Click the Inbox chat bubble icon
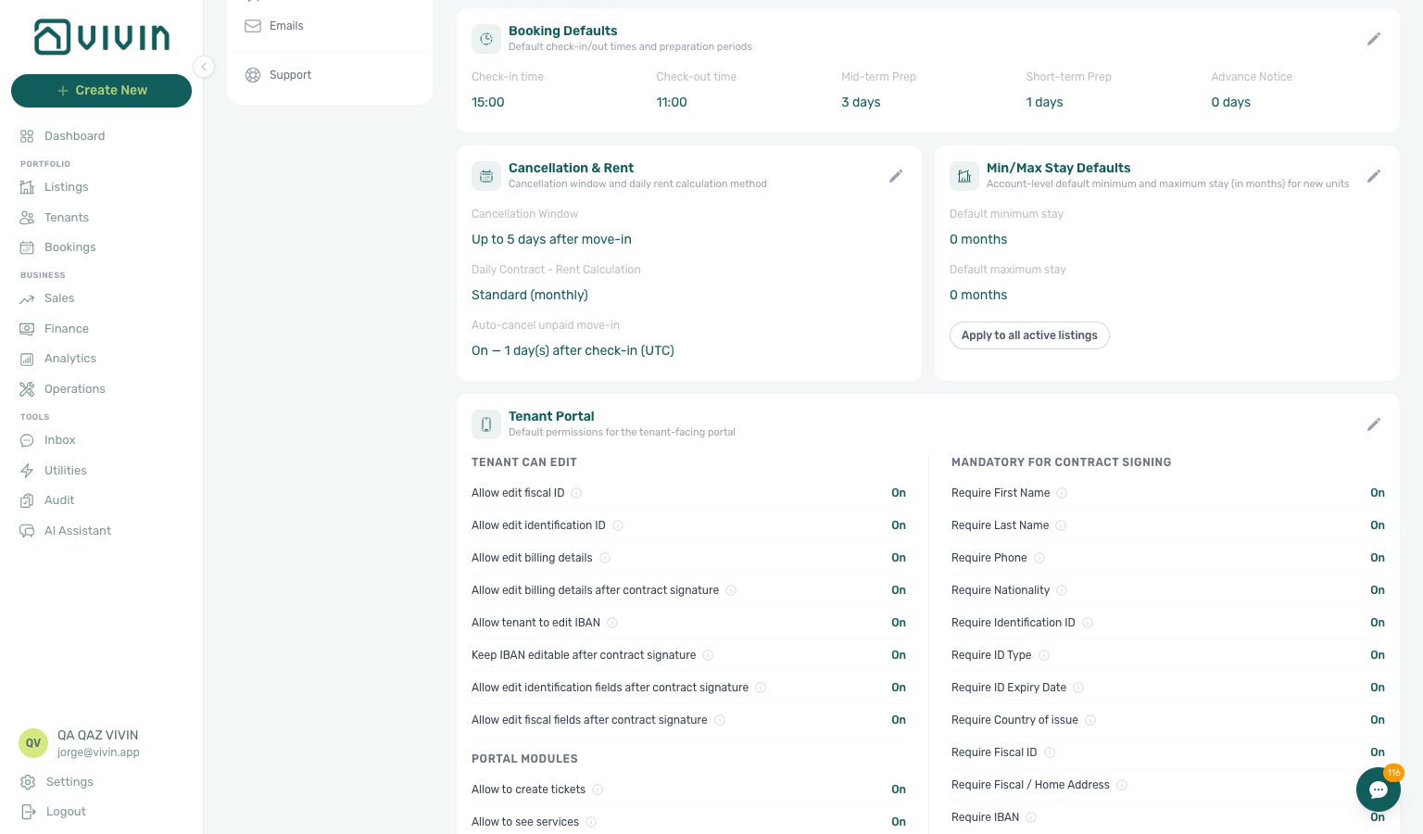 [27, 440]
